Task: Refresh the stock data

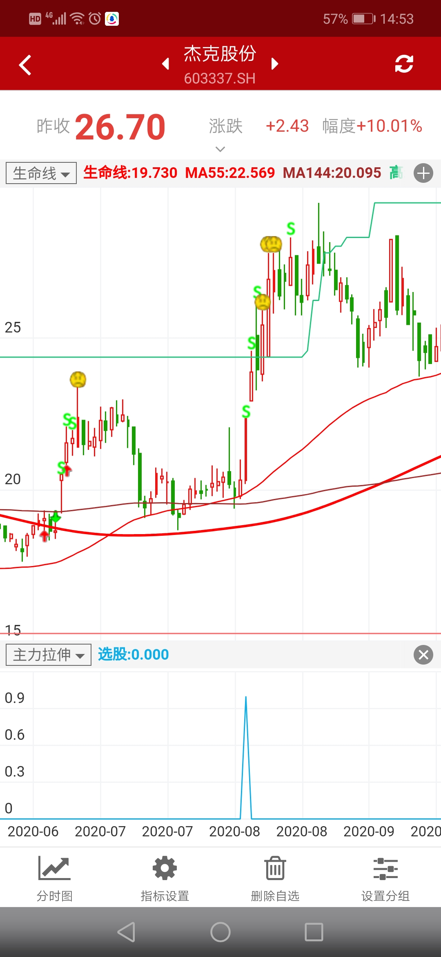Action: pyautogui.click(x=404, y=64)
